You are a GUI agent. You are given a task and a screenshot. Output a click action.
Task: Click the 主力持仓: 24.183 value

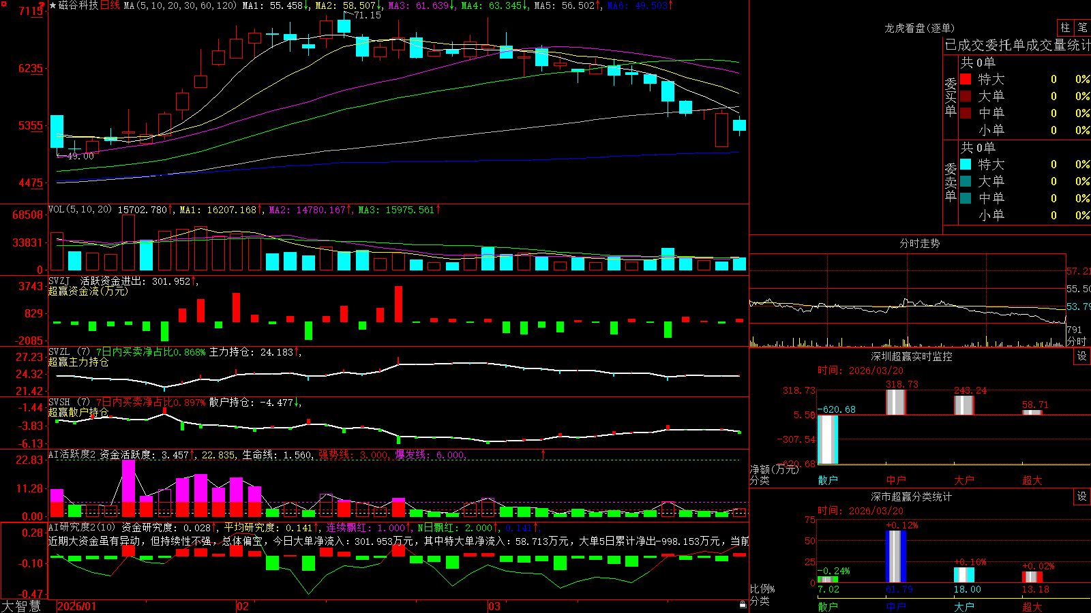coord(251,352)
